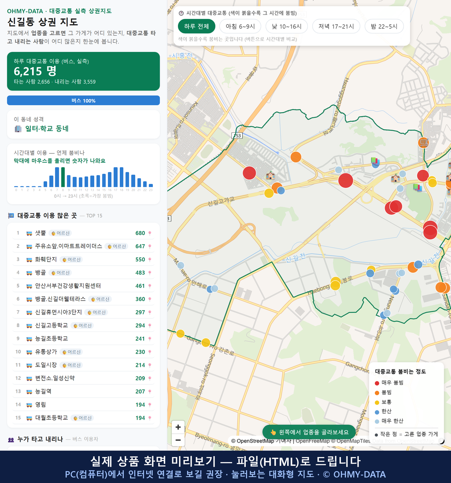Viewport: 451px width, 483px height.
Task: Click the orange shopping cart marker on map
Action: coord(424,143)
